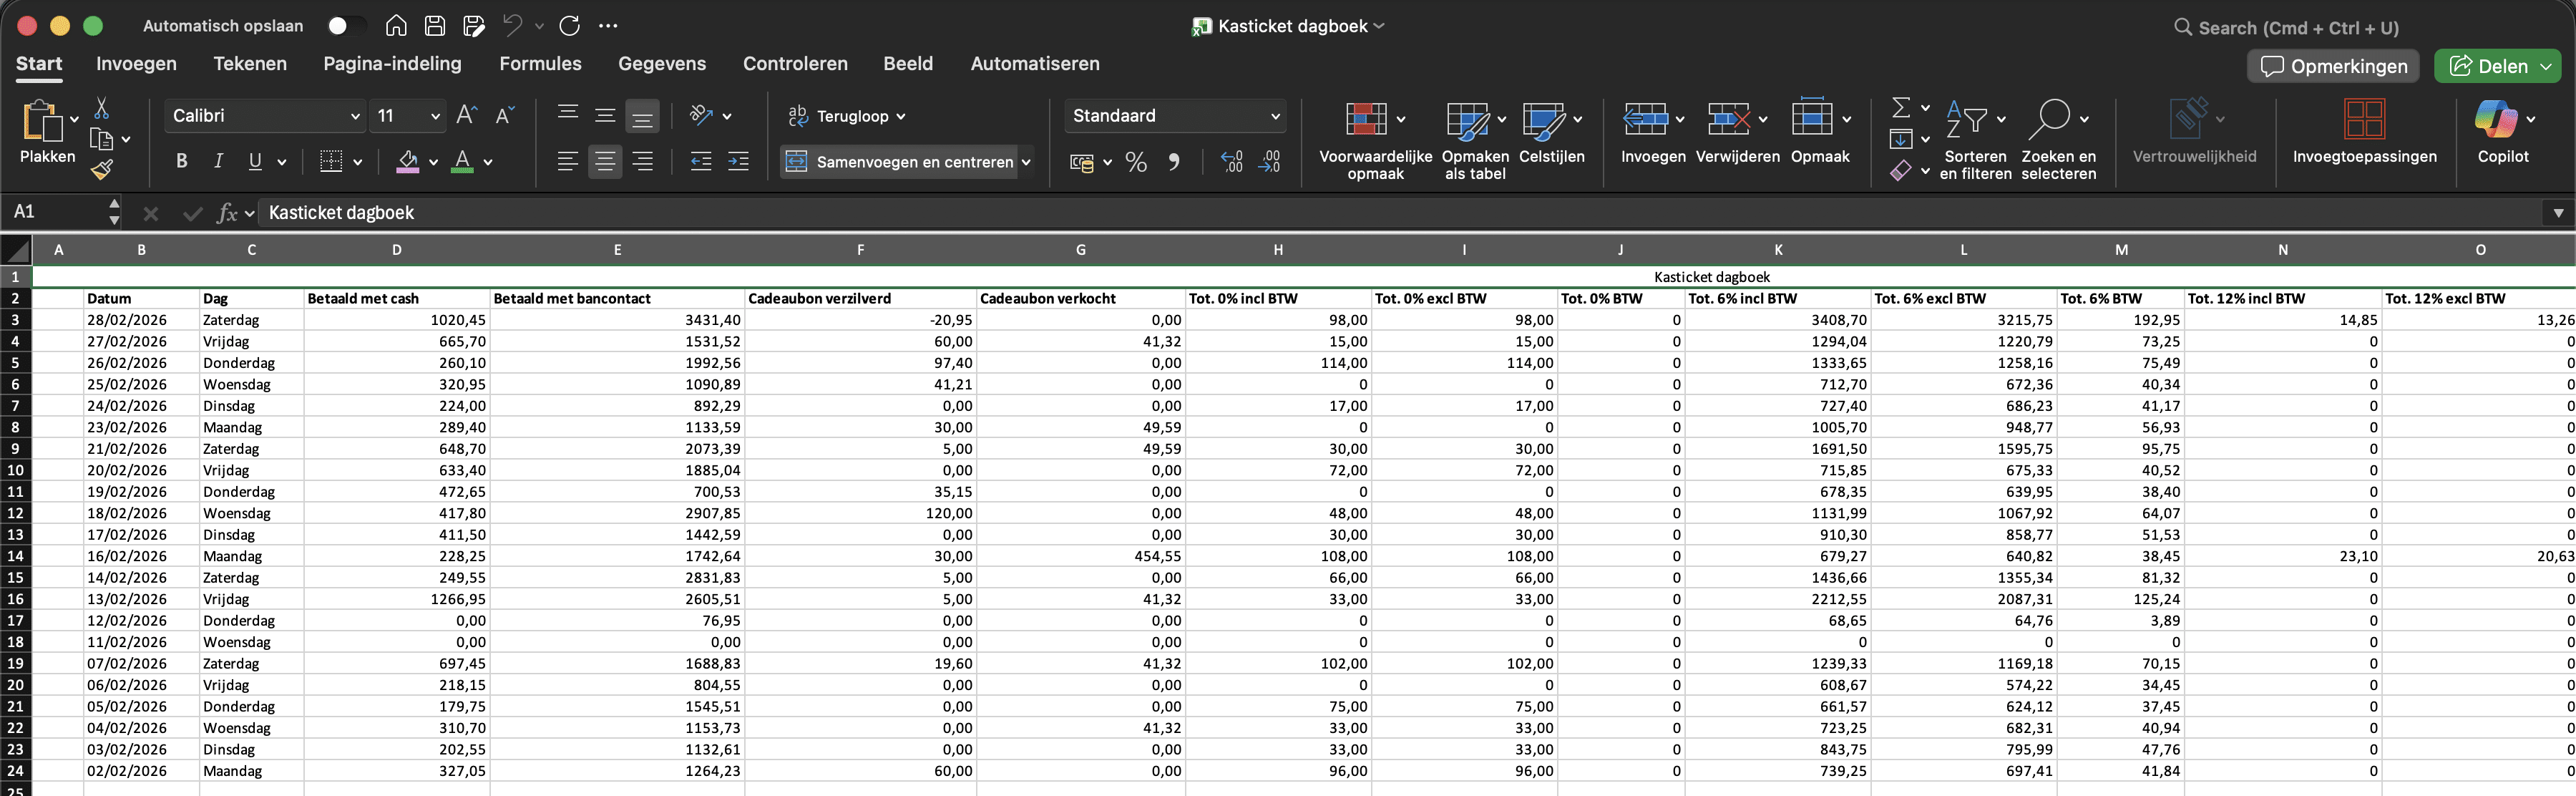Open the Invoegen ribbon tab

(x=136, y=64)
